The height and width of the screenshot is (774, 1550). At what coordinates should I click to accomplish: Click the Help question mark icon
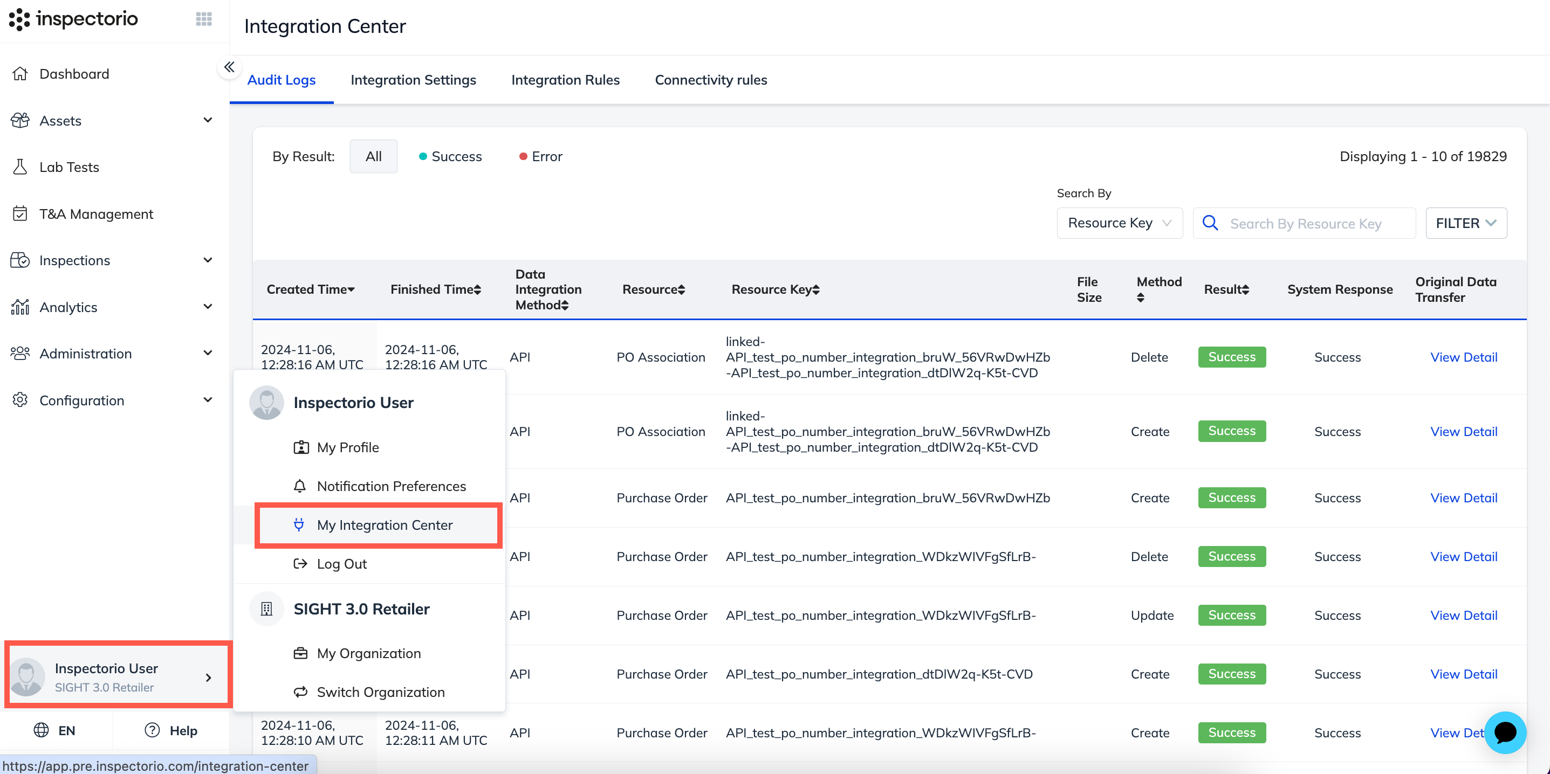[x=152, y=730]
